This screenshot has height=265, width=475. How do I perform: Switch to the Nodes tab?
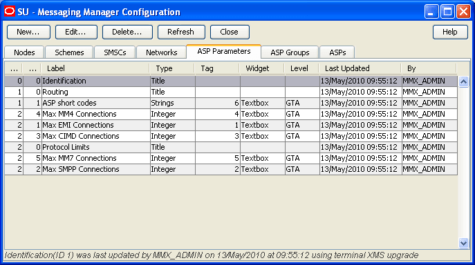coord(24,52)
